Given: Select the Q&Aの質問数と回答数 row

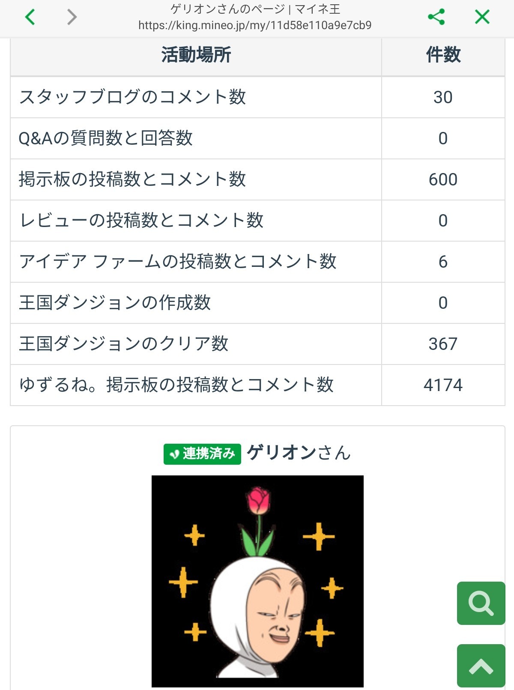Looking at the screenshot, I should pyautogui.click(x=106, y=138).
